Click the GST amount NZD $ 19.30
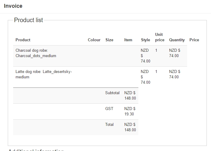The width and height of the screenshot is (211, 151). click(130, 111)
